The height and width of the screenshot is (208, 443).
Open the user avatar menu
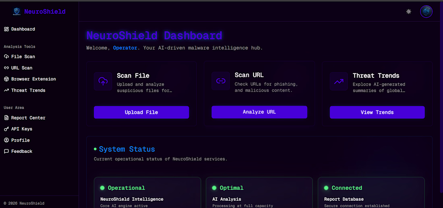(426, 12)
